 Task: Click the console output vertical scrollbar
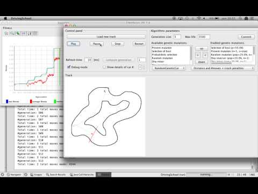pos(252,167)
